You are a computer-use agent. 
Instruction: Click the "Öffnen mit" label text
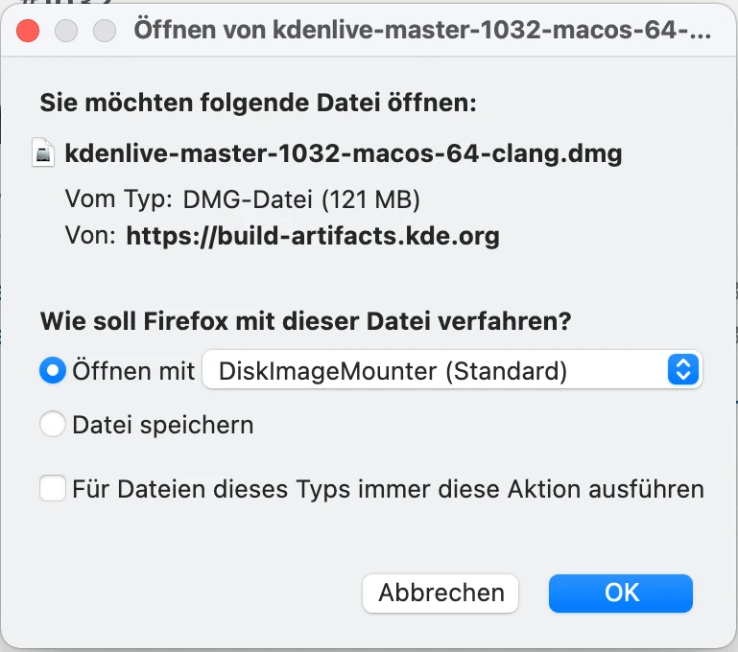tap(133, 370)
